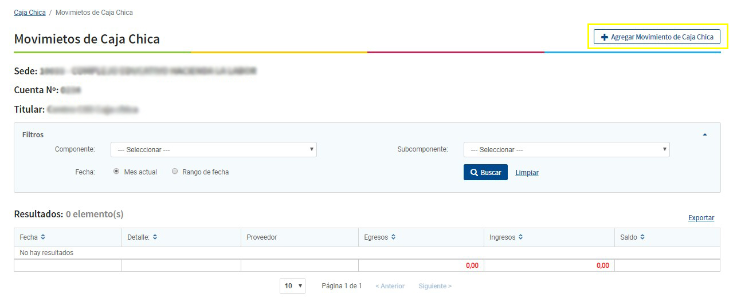Screen dimensions: 733x302
Task: Export results using the Exportar link
Action: tap(701, 218)
